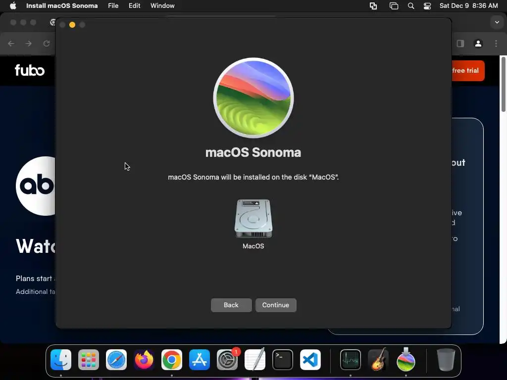Open App Store from the Dock

[x=200, y=360]
